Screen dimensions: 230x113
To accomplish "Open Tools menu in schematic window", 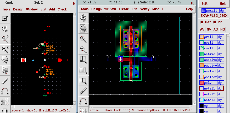I will pyautogui.click(x=6, y=9).
